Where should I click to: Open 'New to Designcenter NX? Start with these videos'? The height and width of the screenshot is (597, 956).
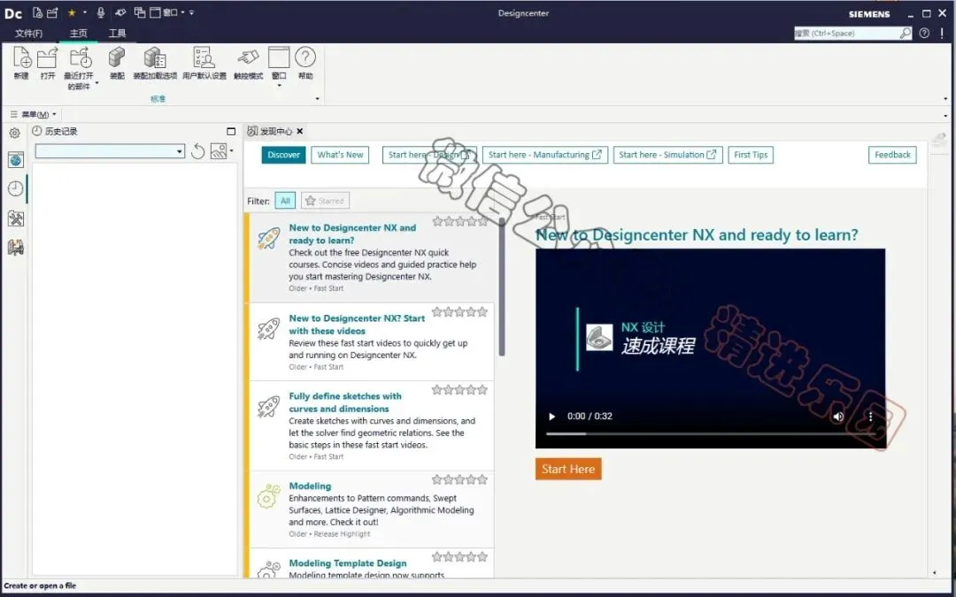click(x=357, y=325)
